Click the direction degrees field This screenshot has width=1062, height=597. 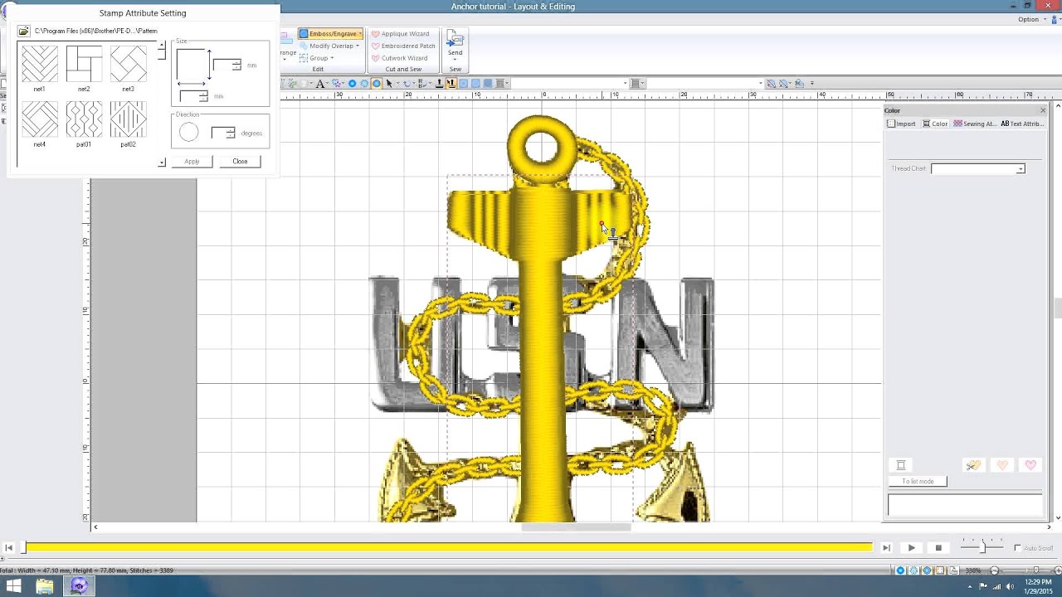[x=223, y=133]
